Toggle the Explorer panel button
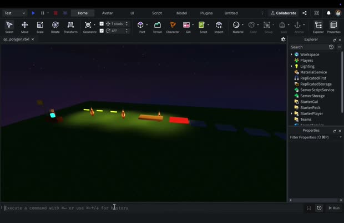 [x=318, y=27]
